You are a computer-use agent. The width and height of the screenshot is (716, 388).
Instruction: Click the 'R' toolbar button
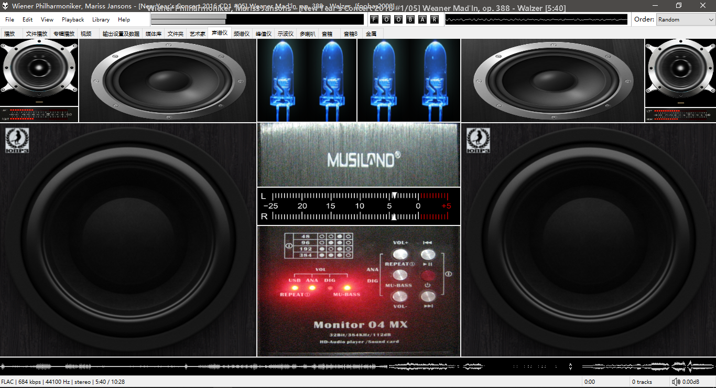click(434, 19)
